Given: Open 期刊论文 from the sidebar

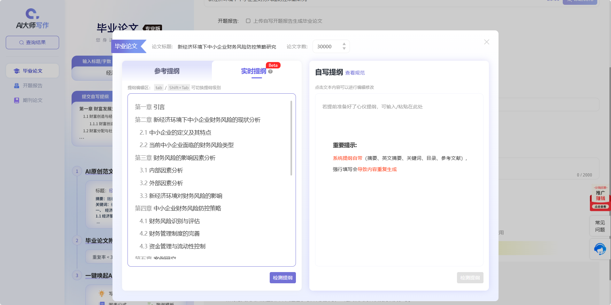Looking at the screenshot, I should point(32,100).
